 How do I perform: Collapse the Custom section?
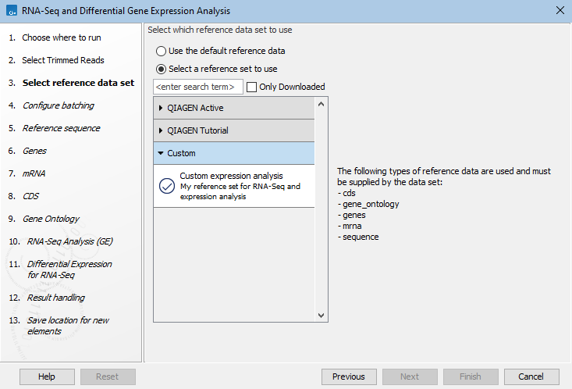point(234,153)
